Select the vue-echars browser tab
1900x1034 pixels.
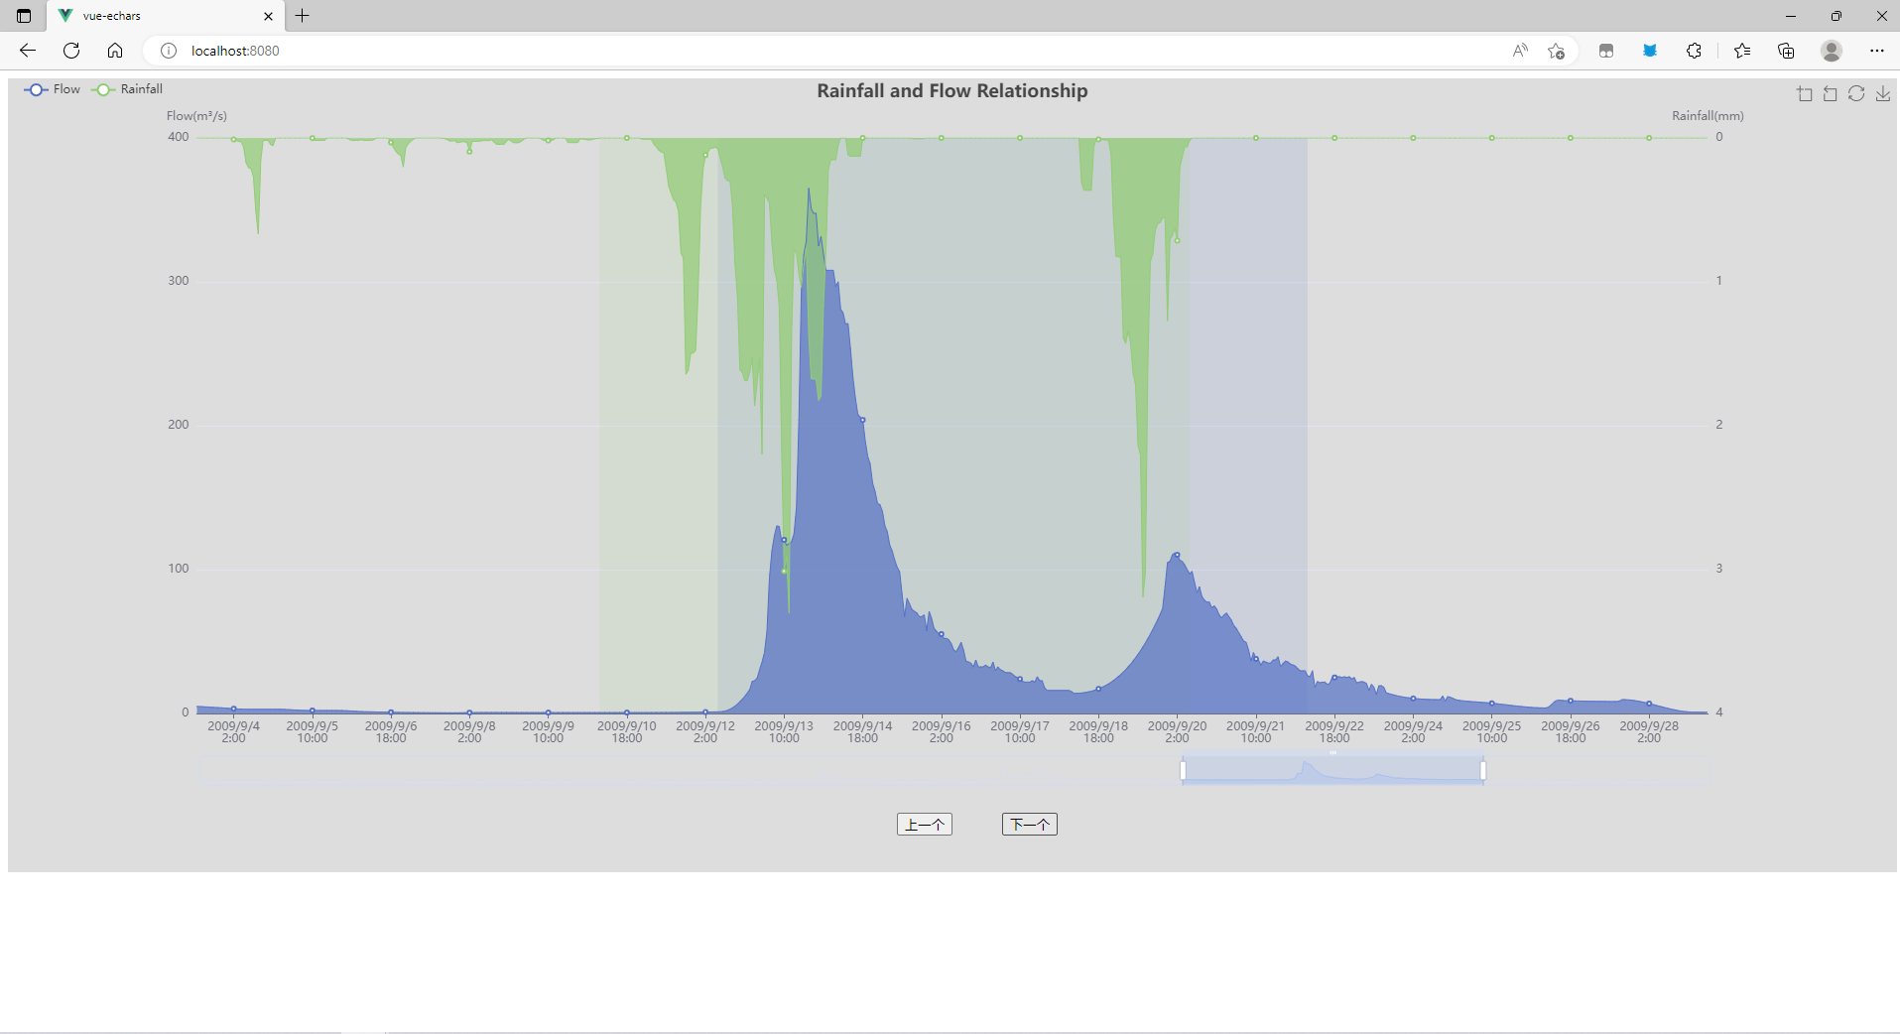165,16
